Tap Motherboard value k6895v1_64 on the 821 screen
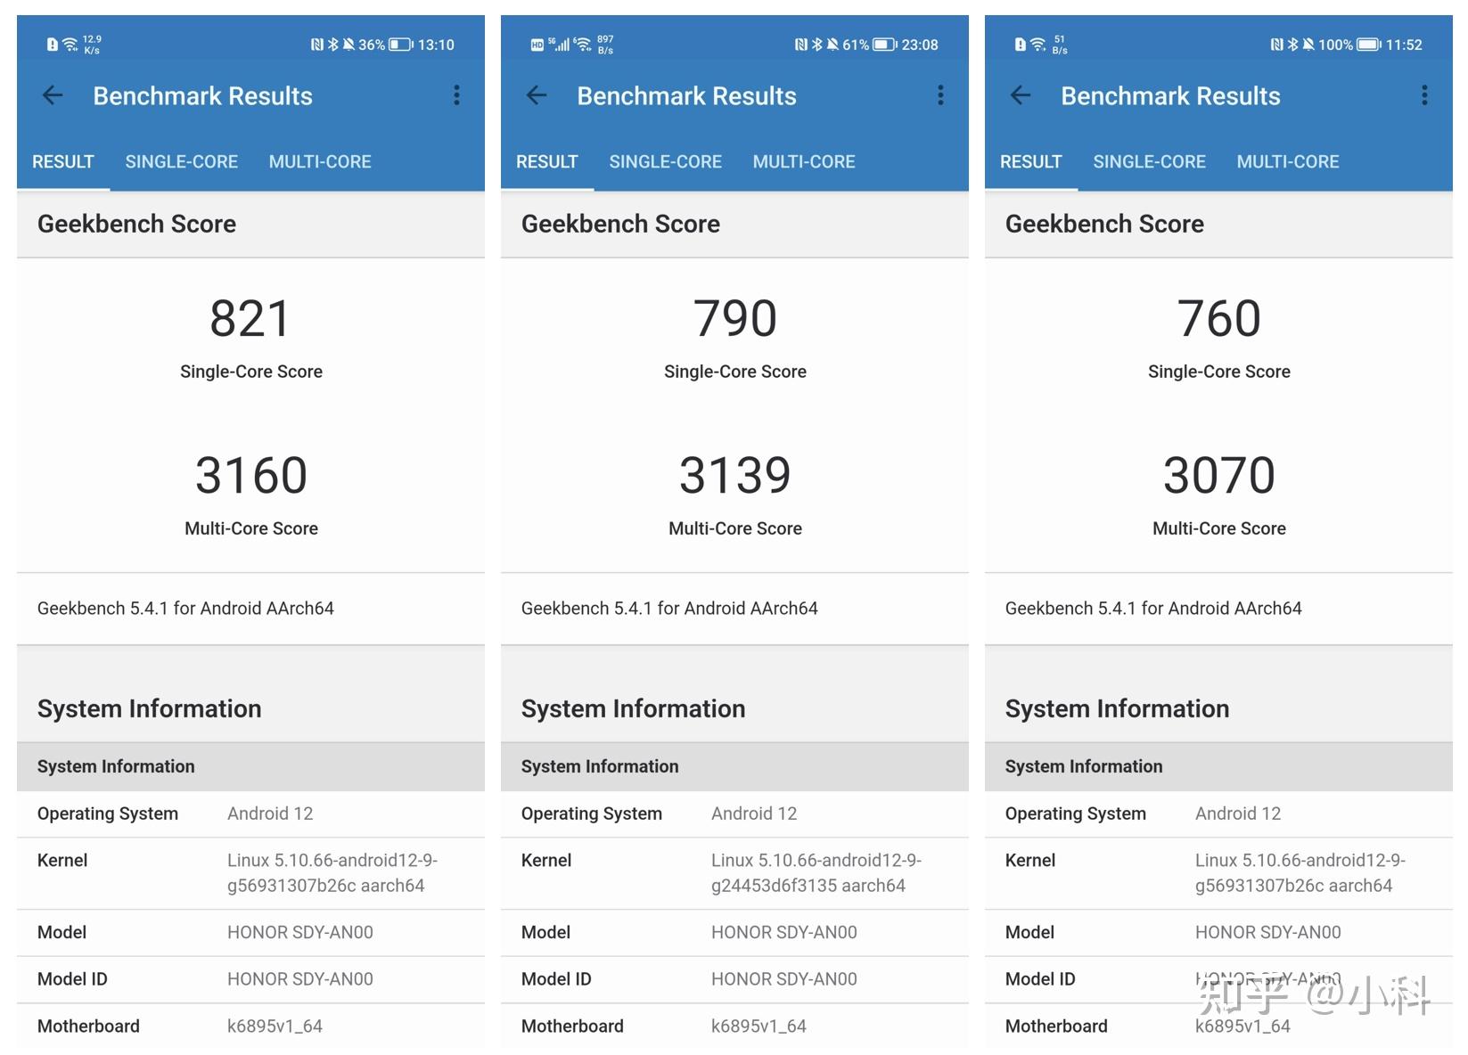1468x1055 pixels. click(x=275, y=1026)
